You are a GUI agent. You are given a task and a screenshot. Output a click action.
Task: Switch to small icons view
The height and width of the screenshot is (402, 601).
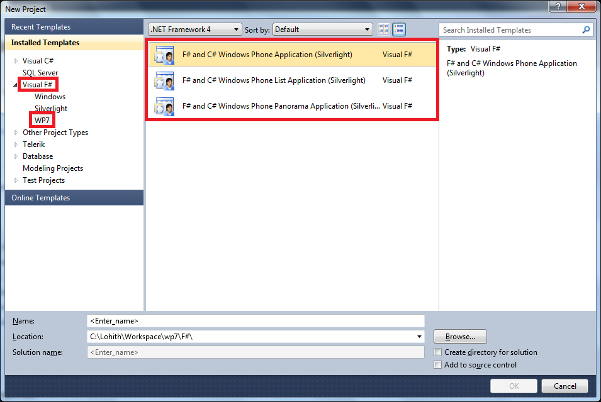coord(383,30)
